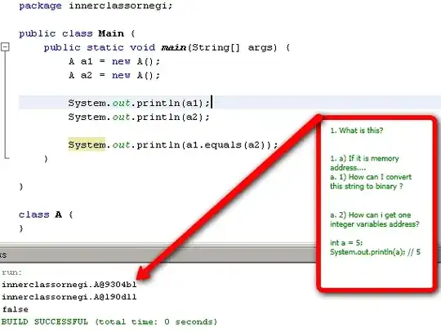Collapse the main method fold marker
The width and height of the screenshot is (441, 332).
(5, 47)
